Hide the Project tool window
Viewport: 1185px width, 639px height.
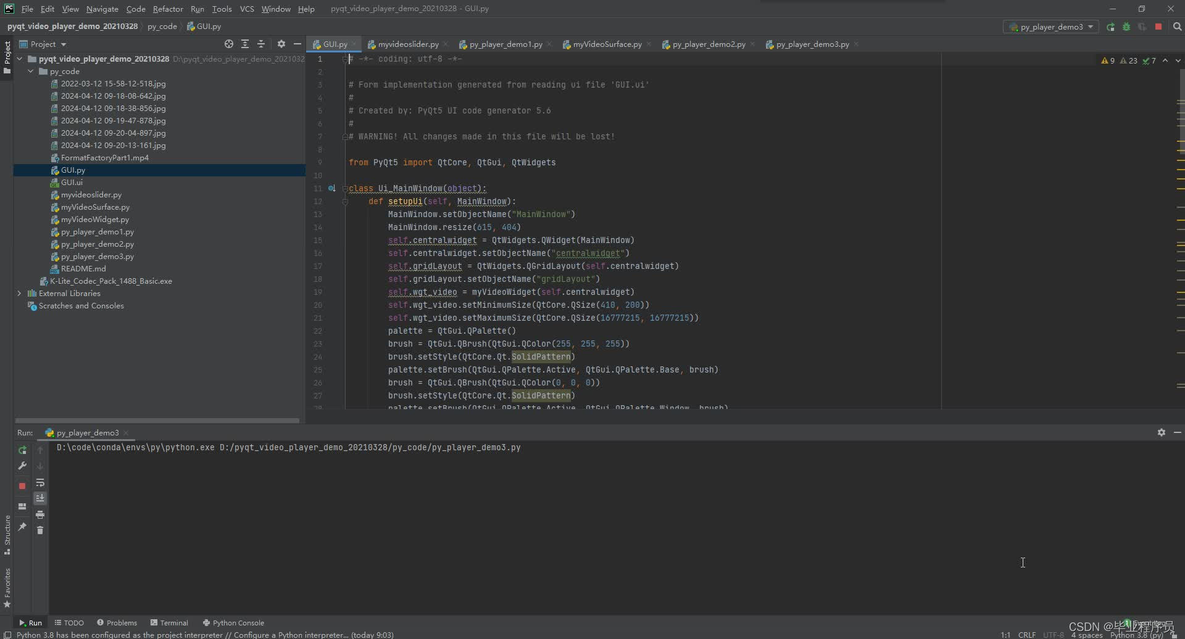[x=297, y=44]
